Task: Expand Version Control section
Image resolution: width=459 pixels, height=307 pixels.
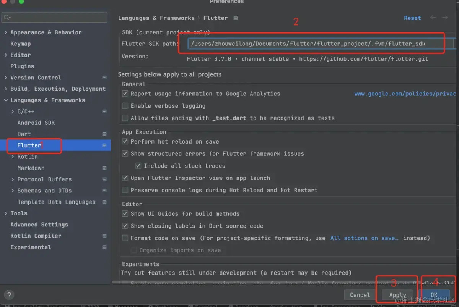Action: tap(6, 78)
